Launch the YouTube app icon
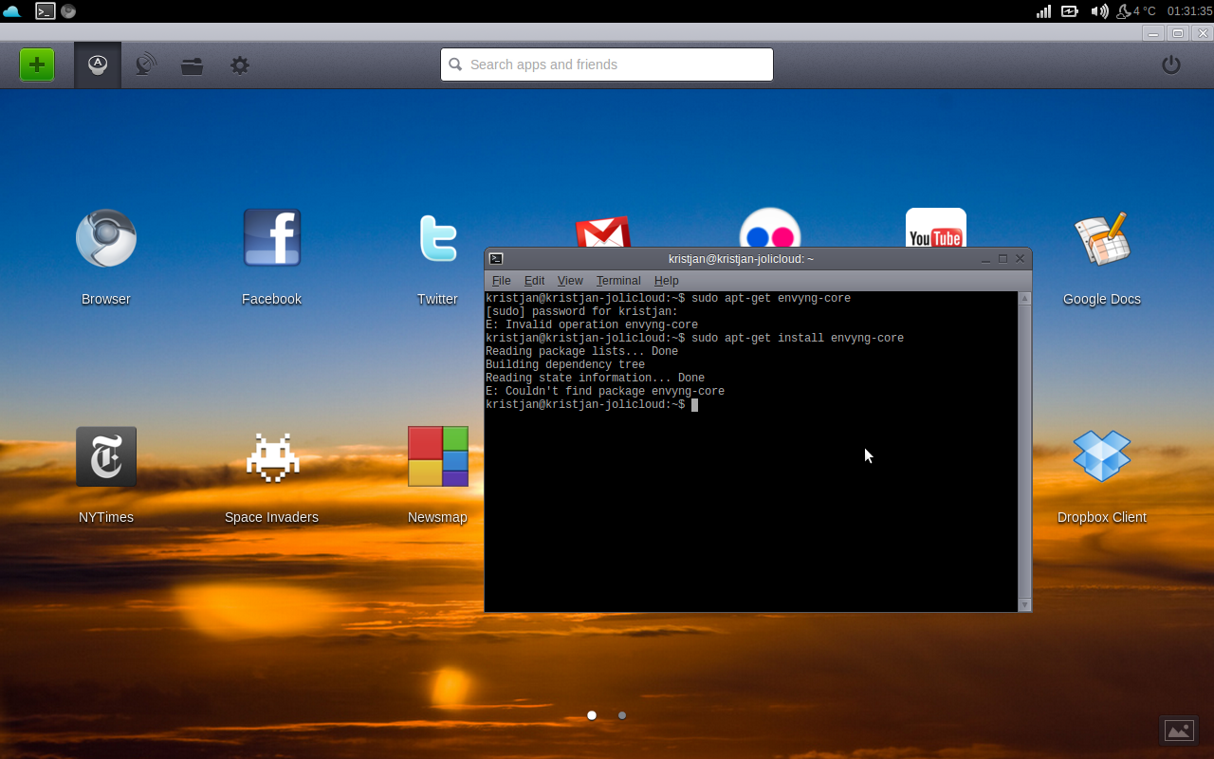This screenshot has width=1214, height=759. click(x=936, y=228)
